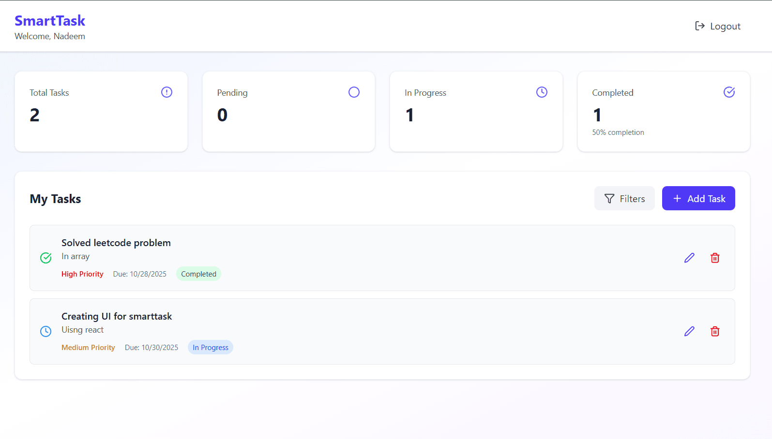Click the SmartTask logo title
Viewport: 772px width, 439px height.
tap(50, 21)
